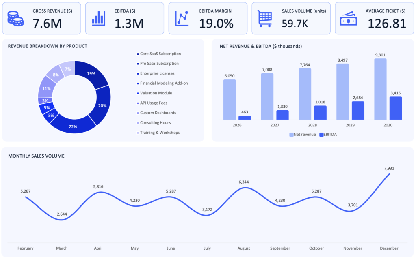
Task: Click the line graph EBITDA Margin icon
Action: (182, 18)
